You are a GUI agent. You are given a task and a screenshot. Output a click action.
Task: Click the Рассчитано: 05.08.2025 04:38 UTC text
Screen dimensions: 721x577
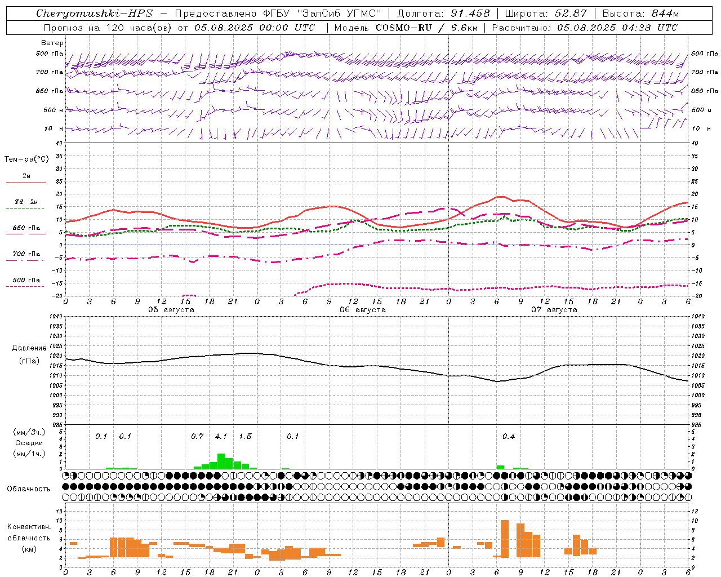pyautogui.click(x=585, y=28)
